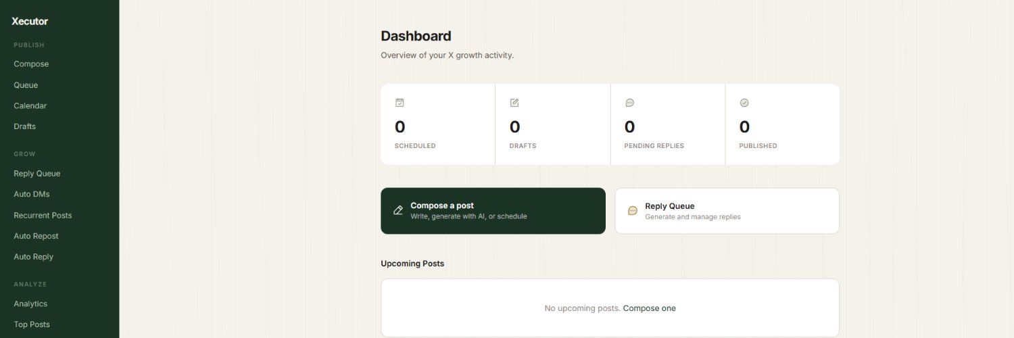Click the GROW section label

coord(24,154)
